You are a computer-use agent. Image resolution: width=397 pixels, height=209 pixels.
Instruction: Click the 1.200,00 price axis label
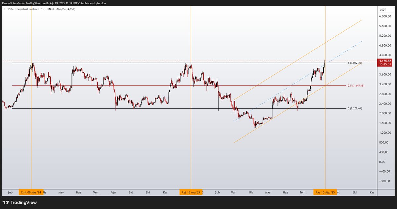(385, 133)
